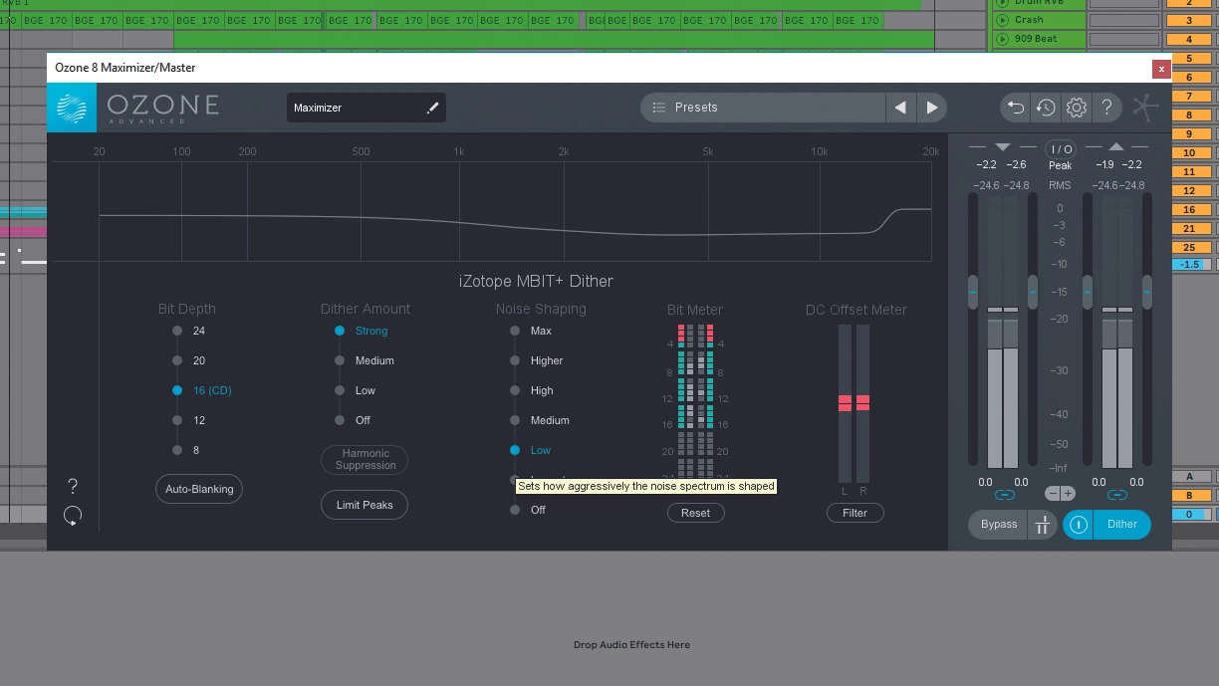The height and width of the screenshot is (686, 1219).
Task: Close the Ozone 8 Maximizer window
Action: tap(1161, 69)
